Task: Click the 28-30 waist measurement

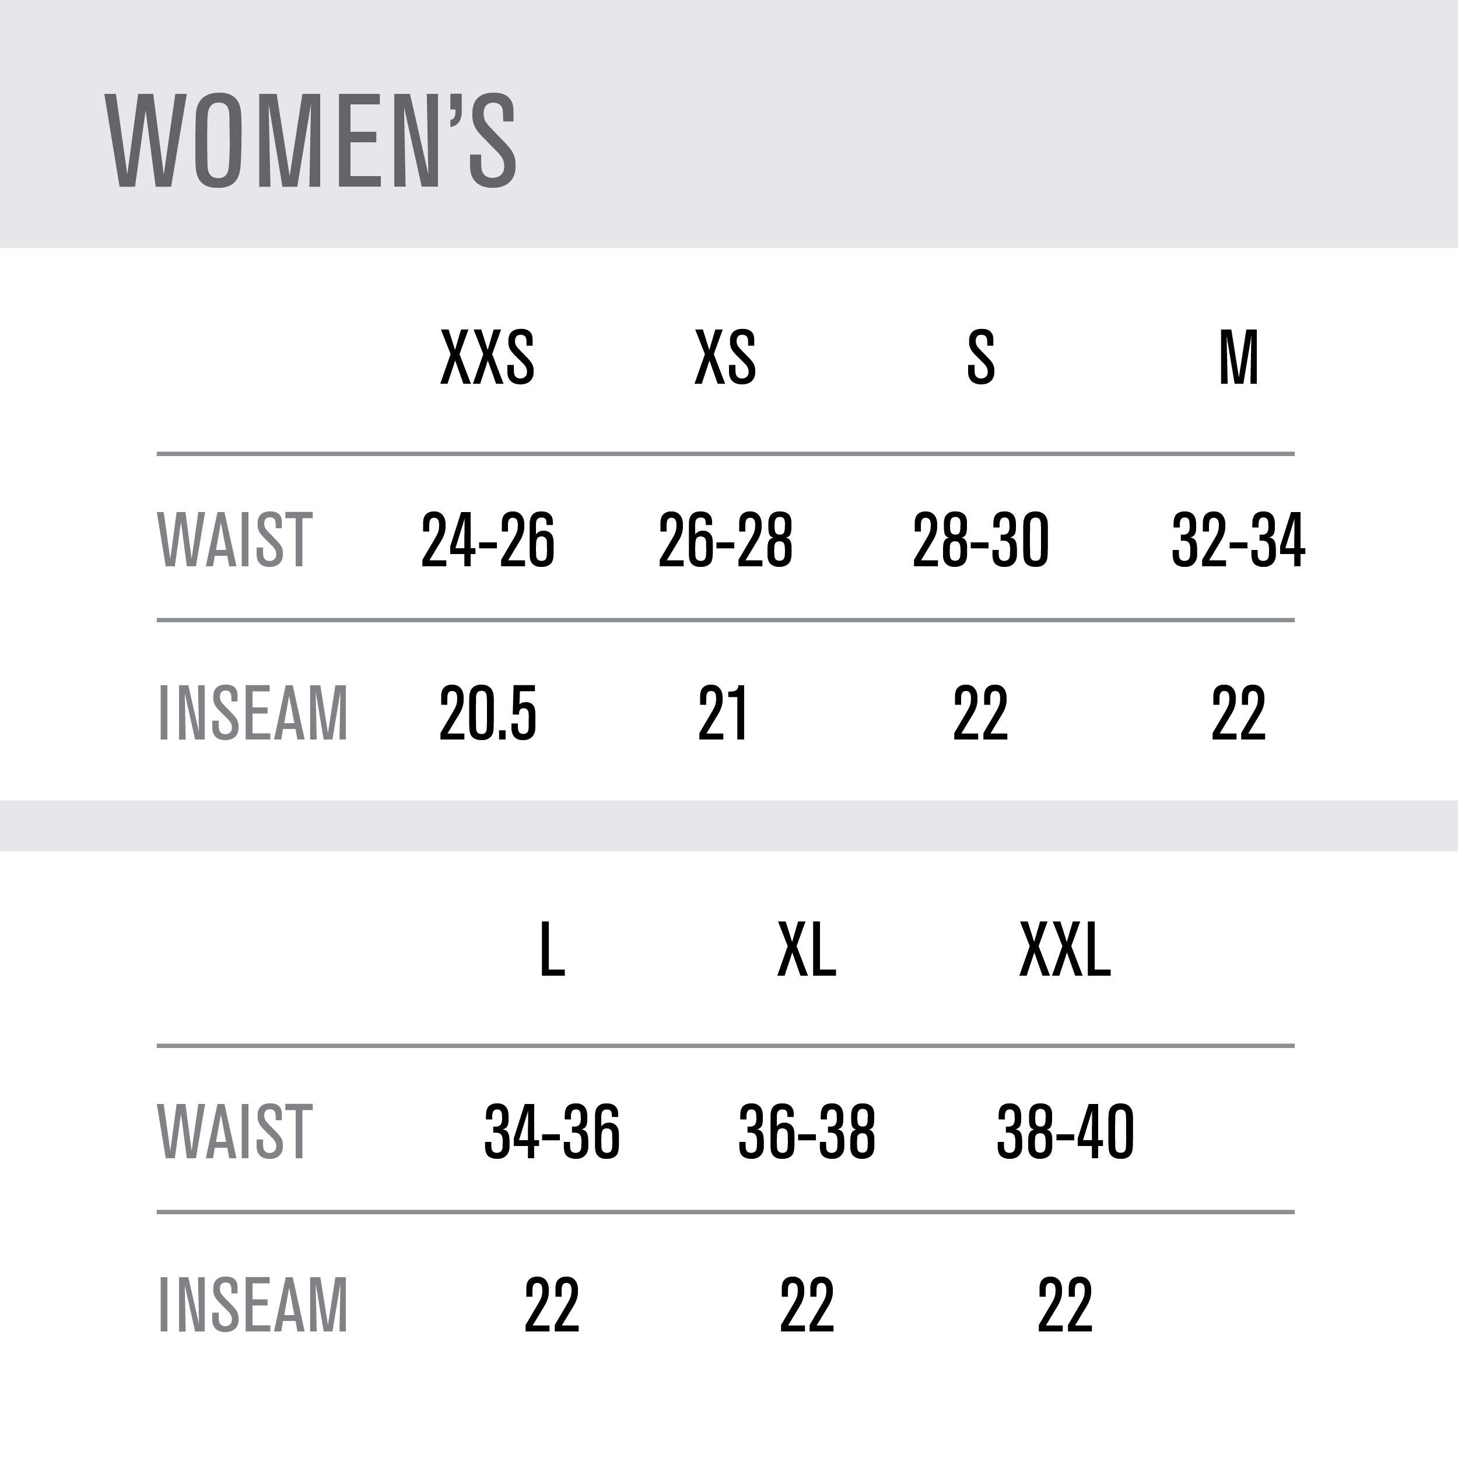Action: (980, 539)
